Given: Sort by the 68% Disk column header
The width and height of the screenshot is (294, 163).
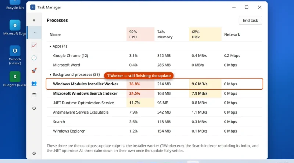Looking at the screenshot, I should click(x=205, y=34).
